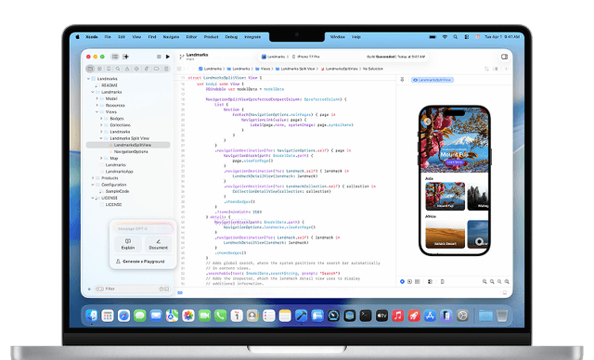The height and width of the screenshot is (360, 594).
Task: Stop the running scheme with the stop button
Action: coord(159,57)
